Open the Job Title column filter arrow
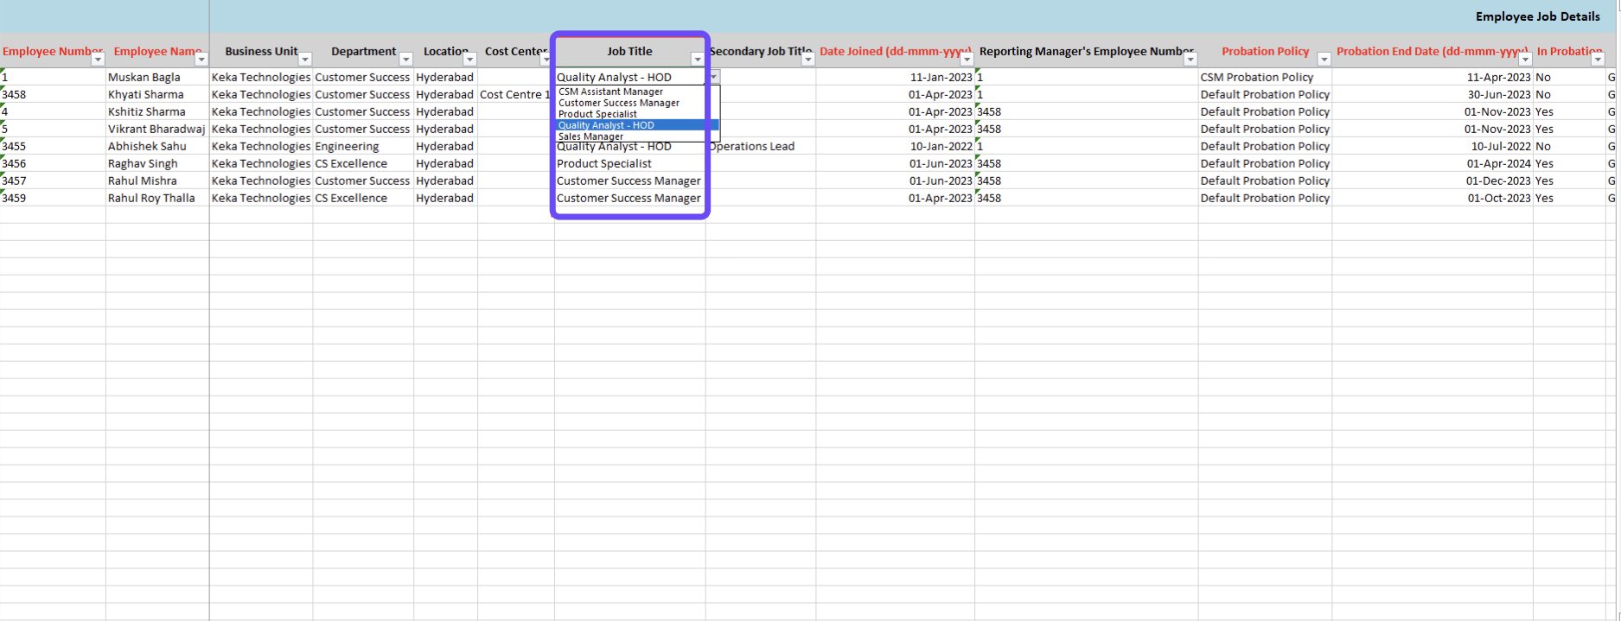1621x621 pixels. click(x=697, y=60)
